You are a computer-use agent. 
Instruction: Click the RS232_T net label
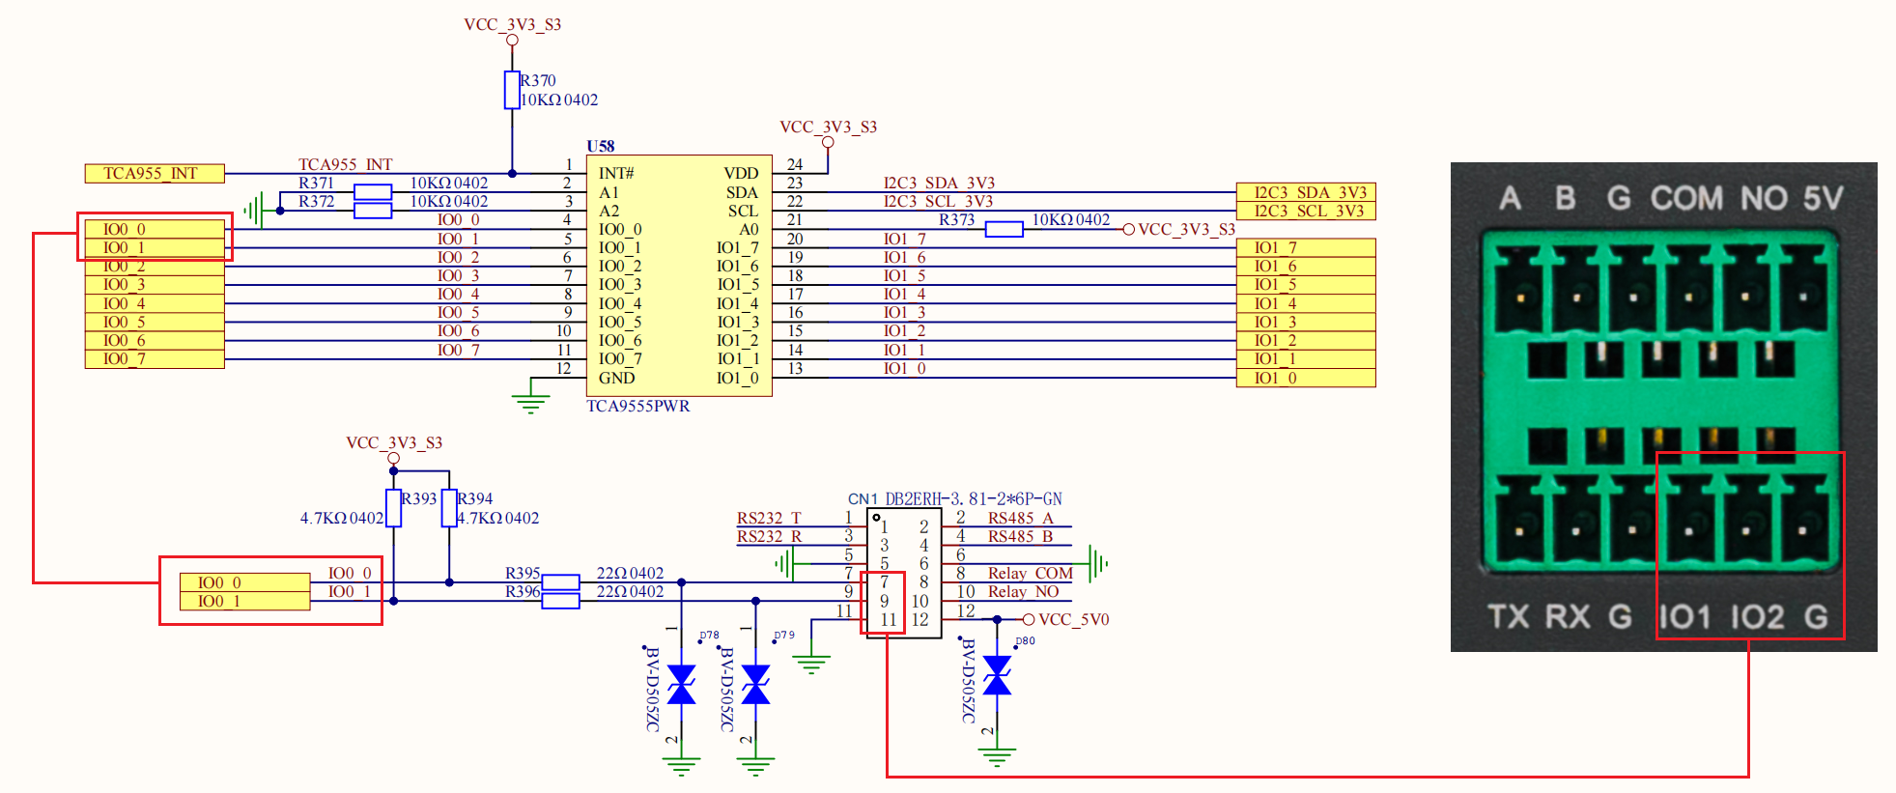click(x=769, y=518)
